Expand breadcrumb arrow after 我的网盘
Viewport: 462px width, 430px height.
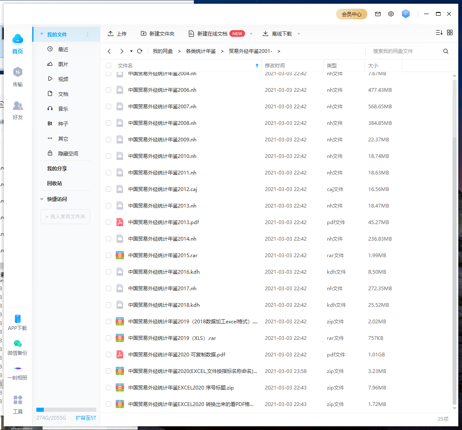point(179,51)
